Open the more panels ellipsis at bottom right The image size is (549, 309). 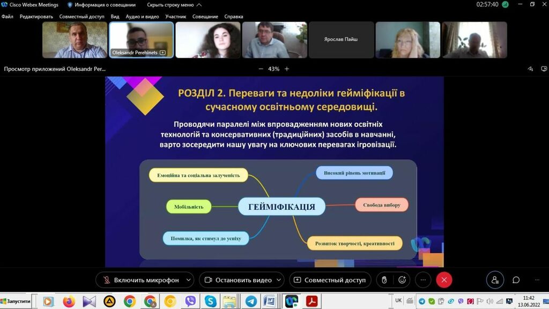(537, 280)
